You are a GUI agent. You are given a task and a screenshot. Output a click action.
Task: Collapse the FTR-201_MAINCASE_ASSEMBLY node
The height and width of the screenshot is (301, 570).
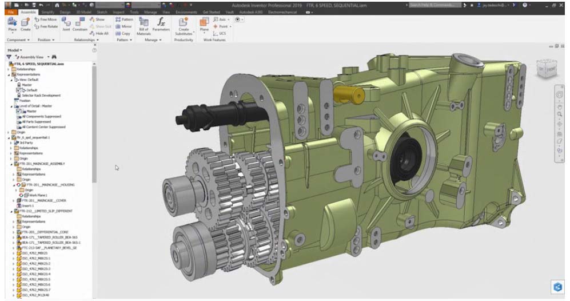11,164
